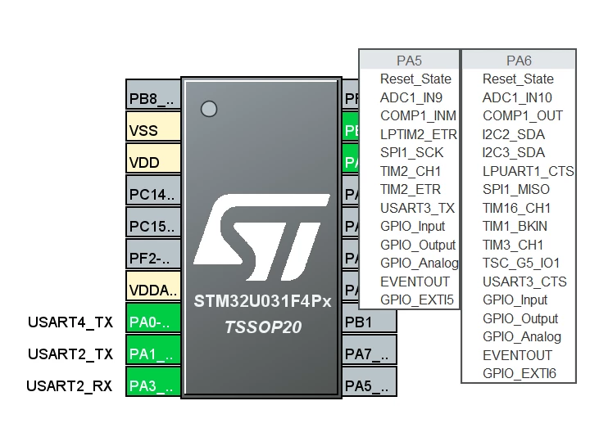599x446 pixels.
Task: Choose GPIO_Input in the PA6 menu
Action: [519, 300]
